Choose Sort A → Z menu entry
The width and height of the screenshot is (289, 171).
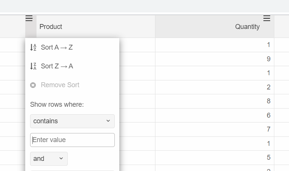coord(72,47)
